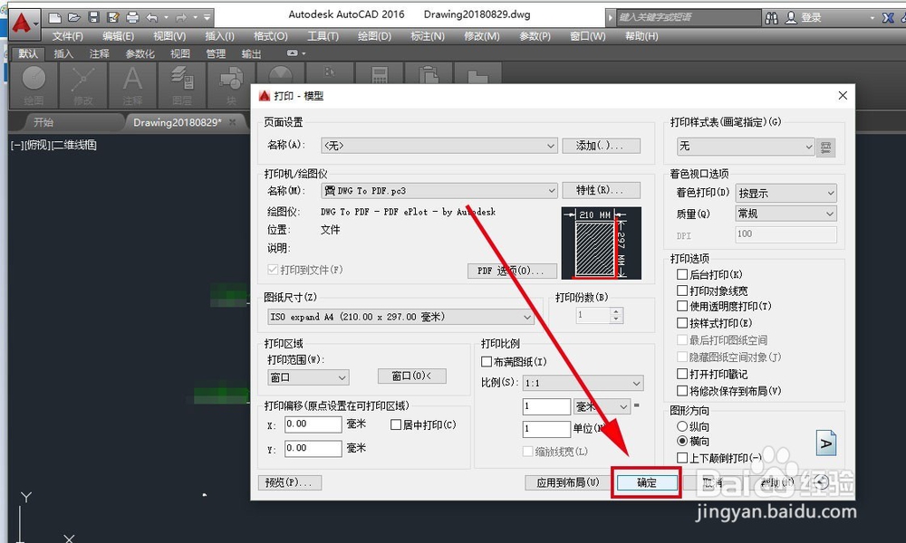Check the 打印对象线宽 checkbox
Image resolution: width=906 pixels, height=543 pixels.
(682, 291)
